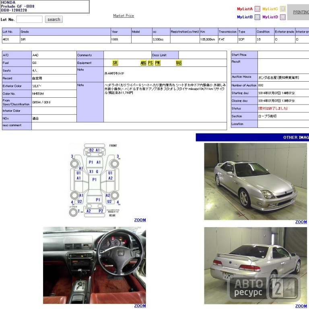Image resolution: width=309 pixels, height=310 pixels.
Task: Open ZOOM link under front car photo
Action: [x=301, y=222]
